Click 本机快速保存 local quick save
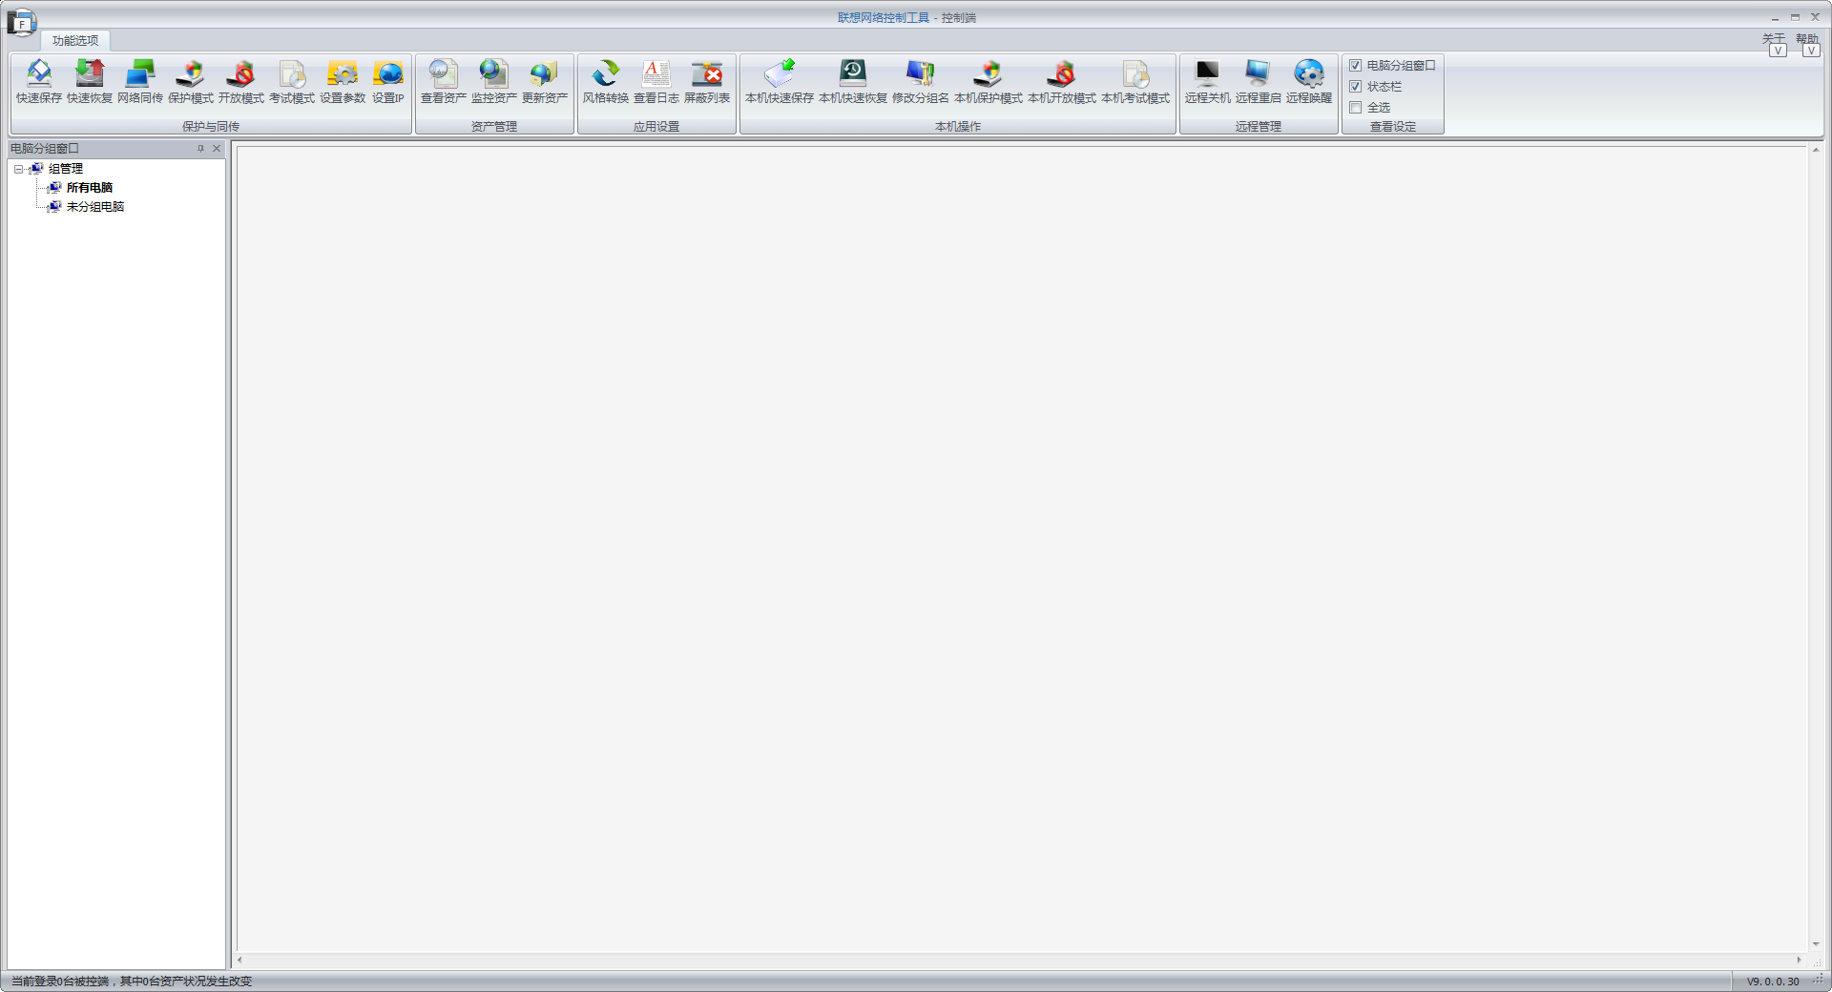The height and width of the screenshot is (992, 1832). (x=780, y=82)
